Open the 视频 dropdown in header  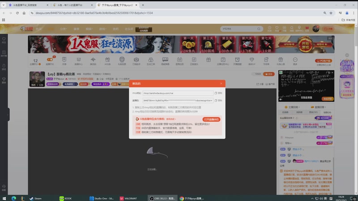[x=89, y=29]
